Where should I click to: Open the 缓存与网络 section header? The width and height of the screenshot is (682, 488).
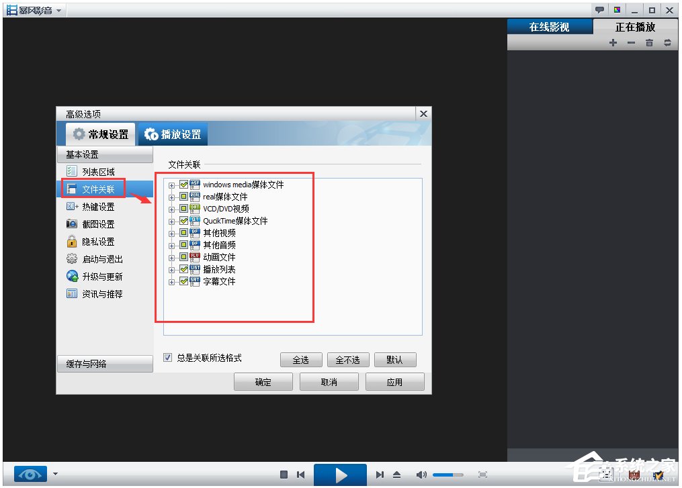(105, 364)
